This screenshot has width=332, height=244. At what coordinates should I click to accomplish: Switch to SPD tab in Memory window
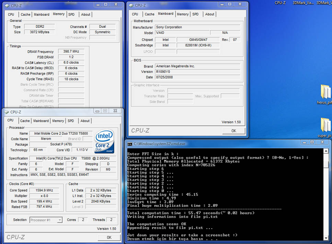tap(71, 14)
